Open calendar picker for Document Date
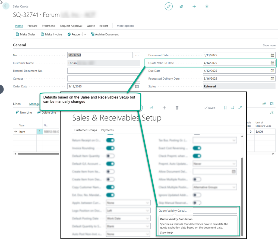This screenshot has width=278, height=239. click(272, 55)
